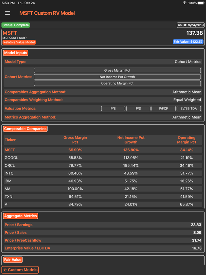Click the Net Income Pct Growth column header
The width and height of the screenshot is (206, 275).
pos(131,140)
